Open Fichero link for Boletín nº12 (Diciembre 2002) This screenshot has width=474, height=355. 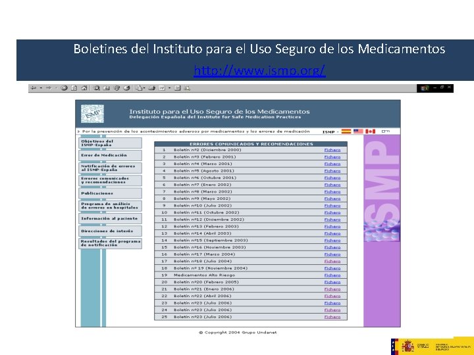(332, 220)
